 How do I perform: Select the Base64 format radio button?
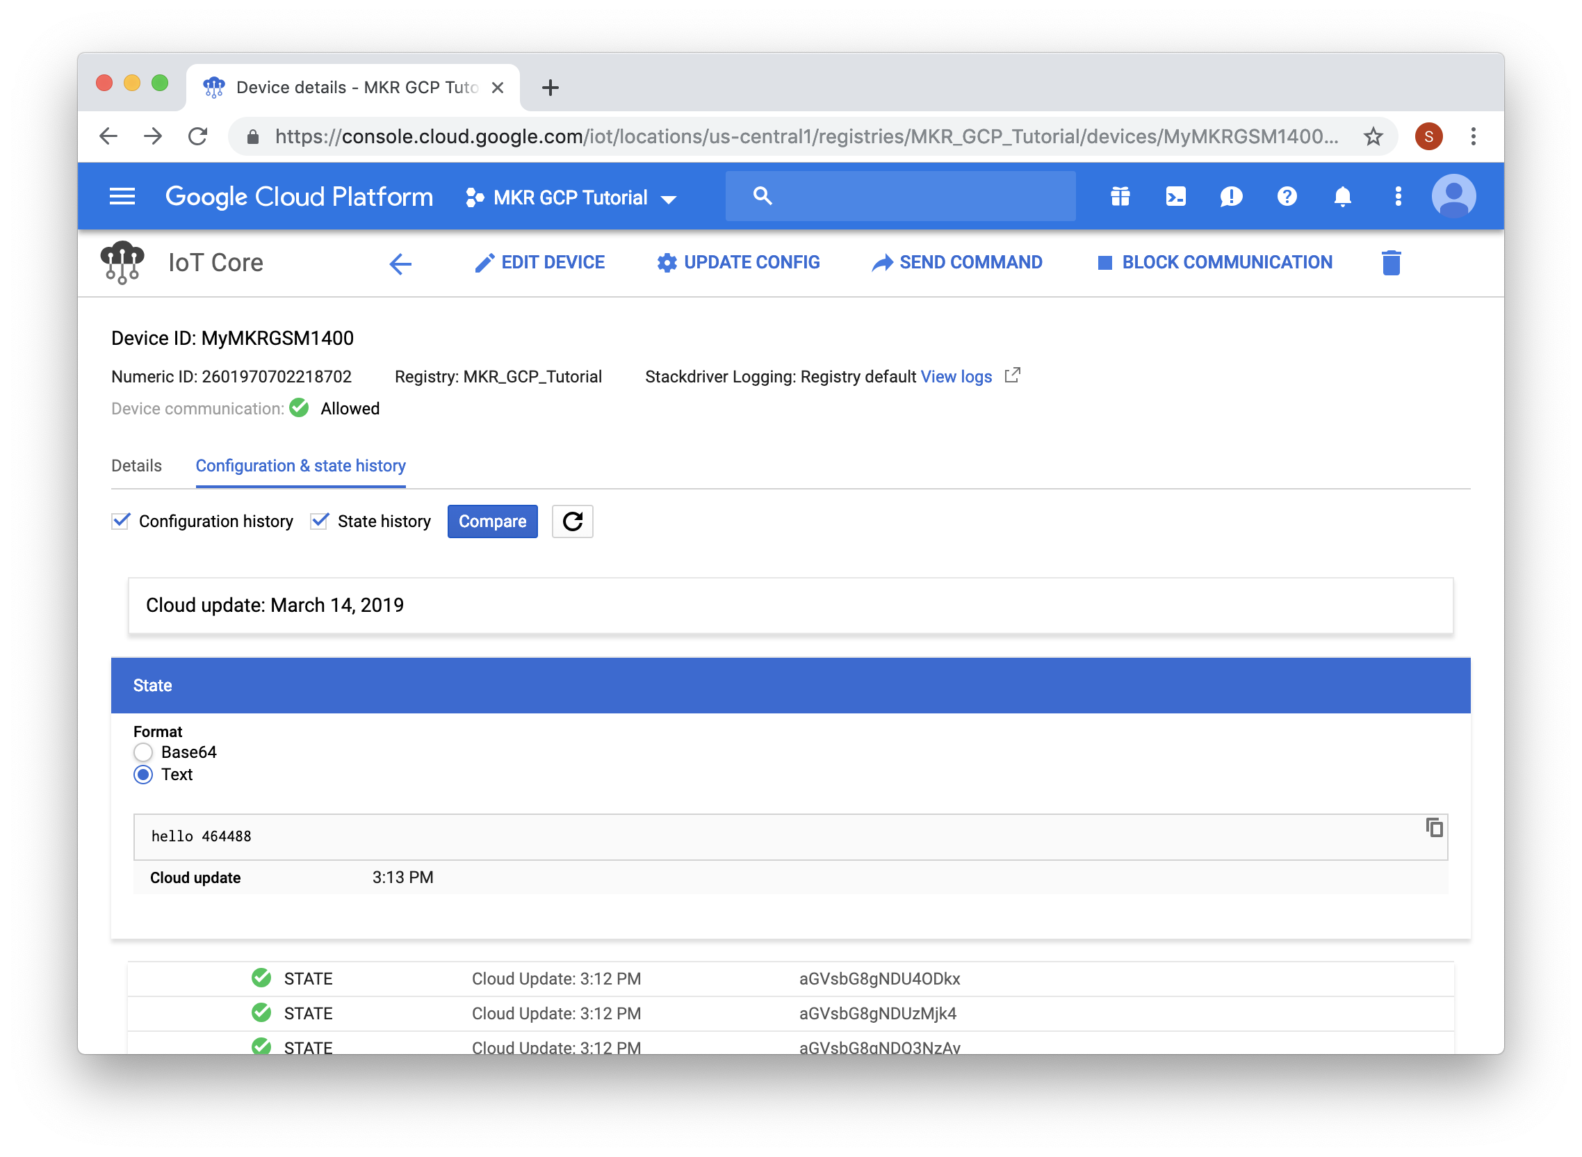(142, 752)
